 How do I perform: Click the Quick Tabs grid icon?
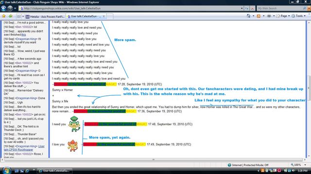pos(18,16)
